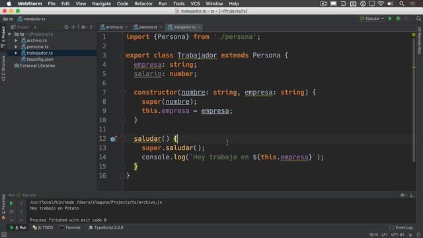
Task: Open the Ejecutar run configuration dropdown
Action: (371, 19)
